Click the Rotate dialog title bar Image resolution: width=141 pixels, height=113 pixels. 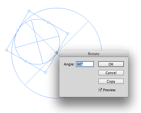[94, 54]
